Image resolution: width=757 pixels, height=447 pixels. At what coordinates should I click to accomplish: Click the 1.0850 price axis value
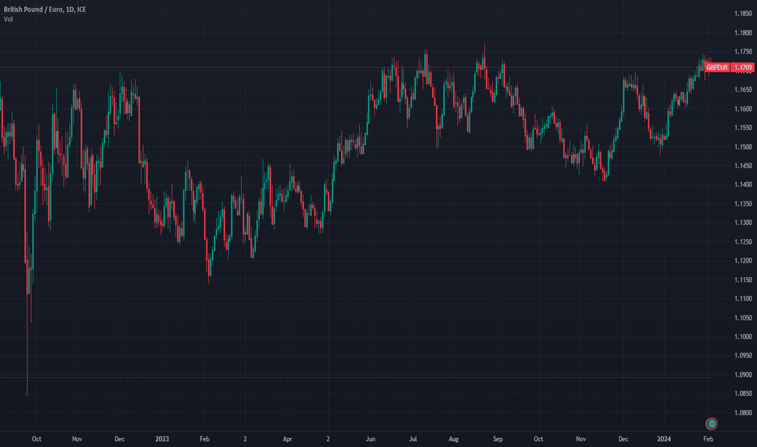click(x=743, y=394)
